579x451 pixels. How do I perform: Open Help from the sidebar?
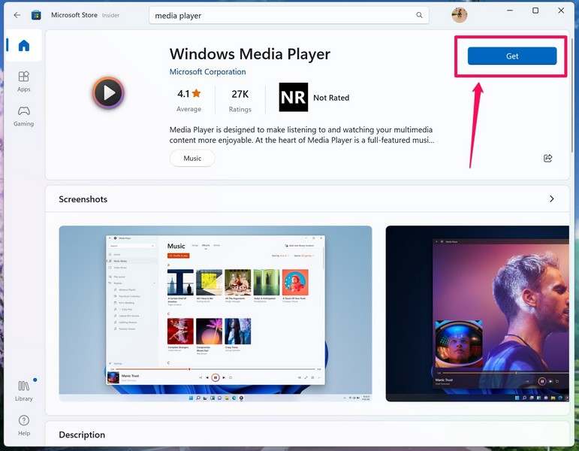point(23,425)
